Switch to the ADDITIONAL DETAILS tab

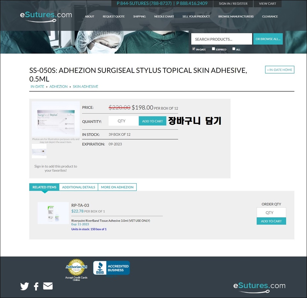(79, 187)
